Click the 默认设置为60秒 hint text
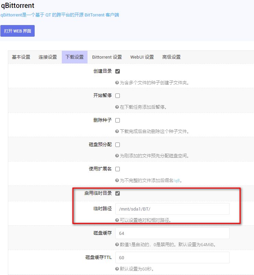254x275 pixels. (x=137, y=269)
